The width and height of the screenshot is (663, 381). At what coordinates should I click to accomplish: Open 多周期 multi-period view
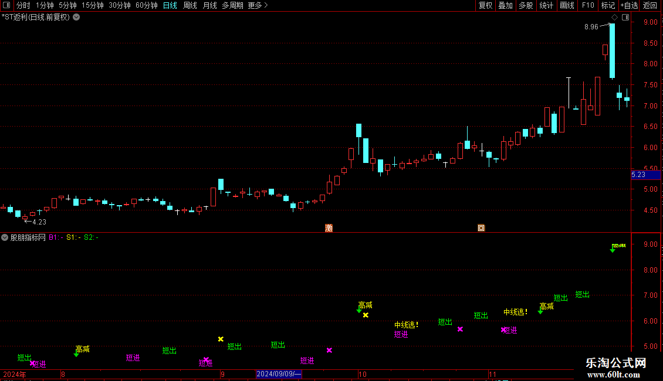pos(232,5)
